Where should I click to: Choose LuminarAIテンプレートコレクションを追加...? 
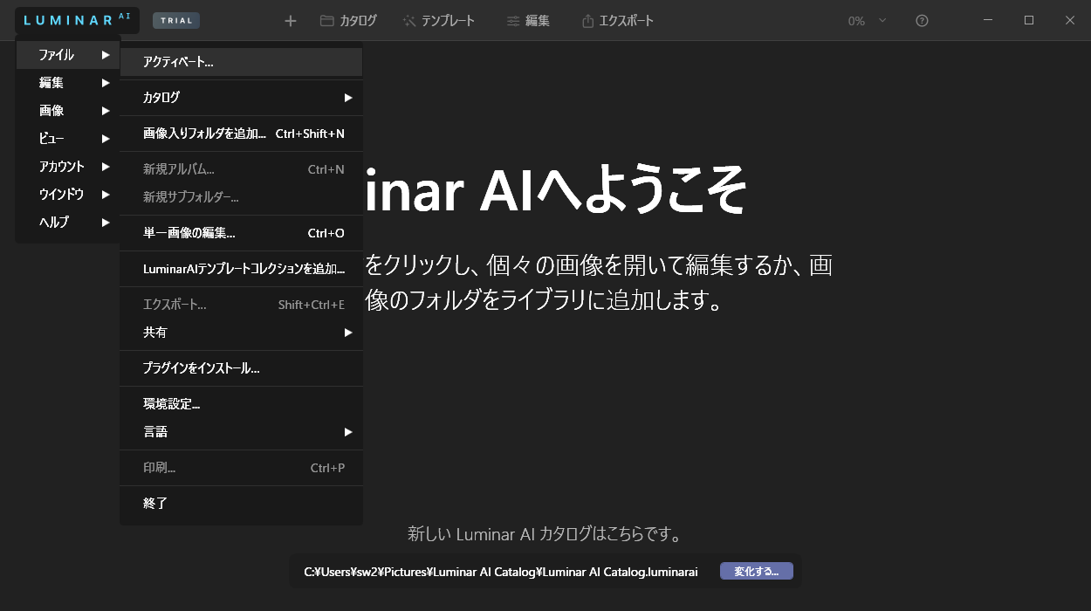(241, 269)
